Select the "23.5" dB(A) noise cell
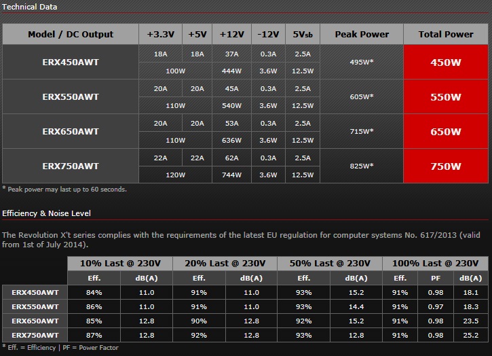Viewport: 492px width, 356px height. [x=471, y=321]
